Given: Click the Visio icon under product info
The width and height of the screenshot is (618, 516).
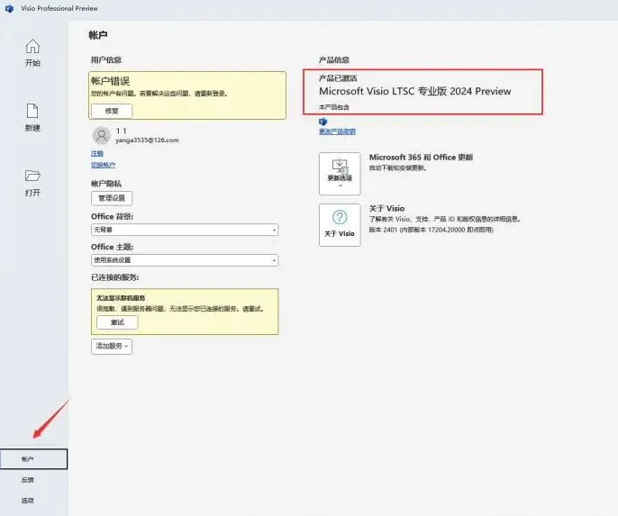Looking at the screenshot, I should (323, 122).
